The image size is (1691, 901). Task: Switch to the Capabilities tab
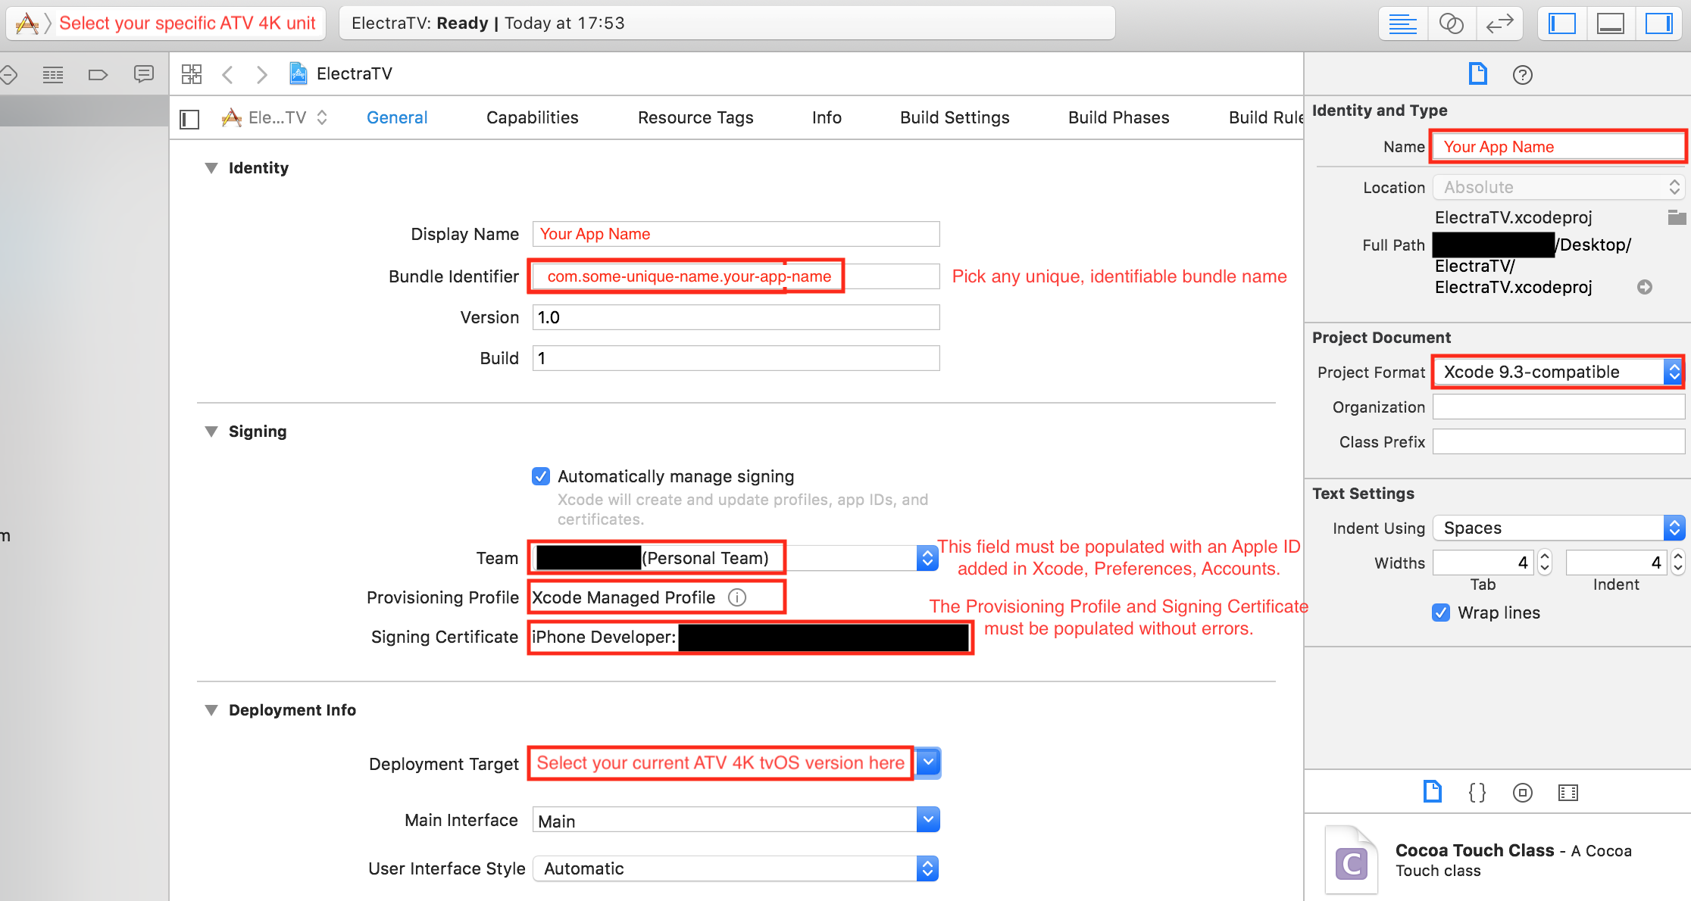[532, 117]
